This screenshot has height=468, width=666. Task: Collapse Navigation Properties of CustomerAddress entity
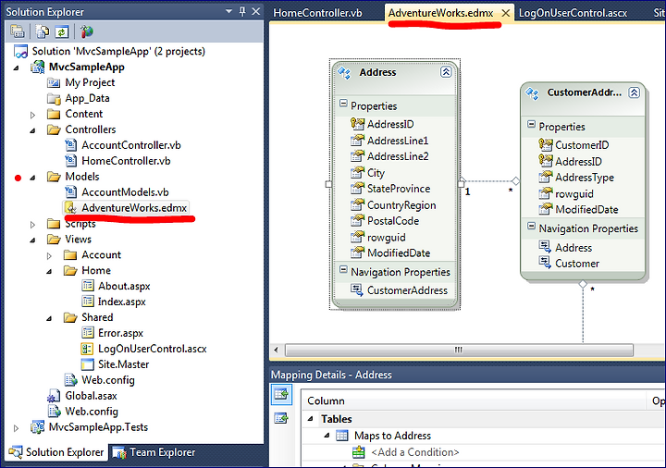click(x=531, y=226)
